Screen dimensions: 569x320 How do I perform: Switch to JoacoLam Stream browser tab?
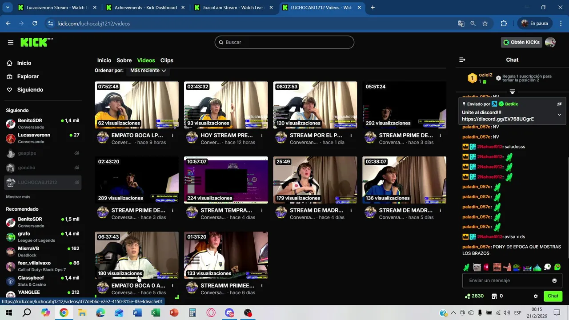233,8
